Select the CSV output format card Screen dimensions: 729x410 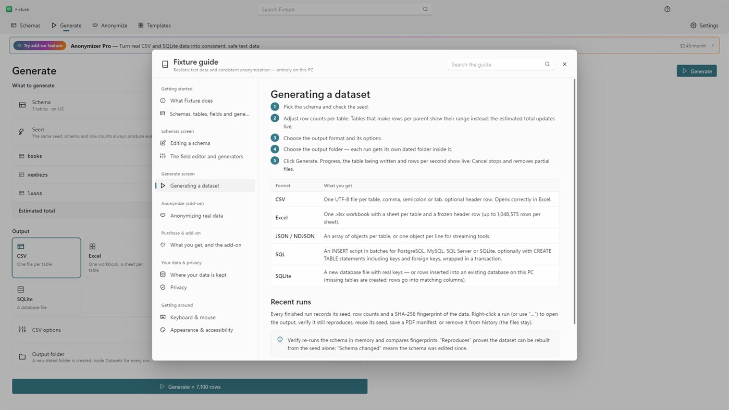pos(46,258)
